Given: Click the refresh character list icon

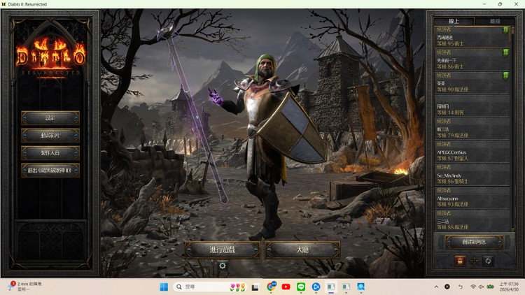Looking at the screenshot, I should [x=488, y=261].
